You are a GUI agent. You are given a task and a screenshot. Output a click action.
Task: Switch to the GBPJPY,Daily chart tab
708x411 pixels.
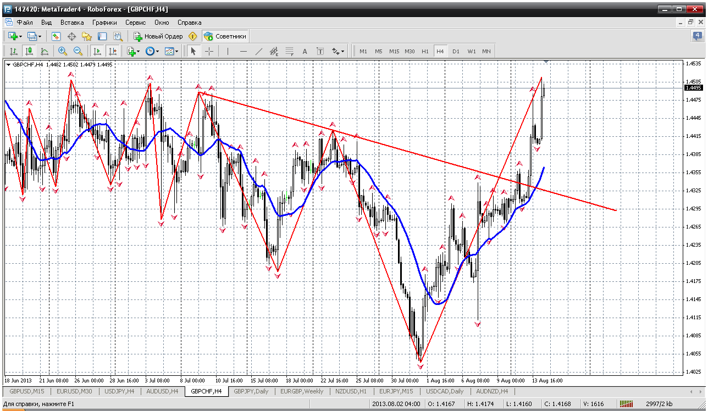click(x=251, y=391)
